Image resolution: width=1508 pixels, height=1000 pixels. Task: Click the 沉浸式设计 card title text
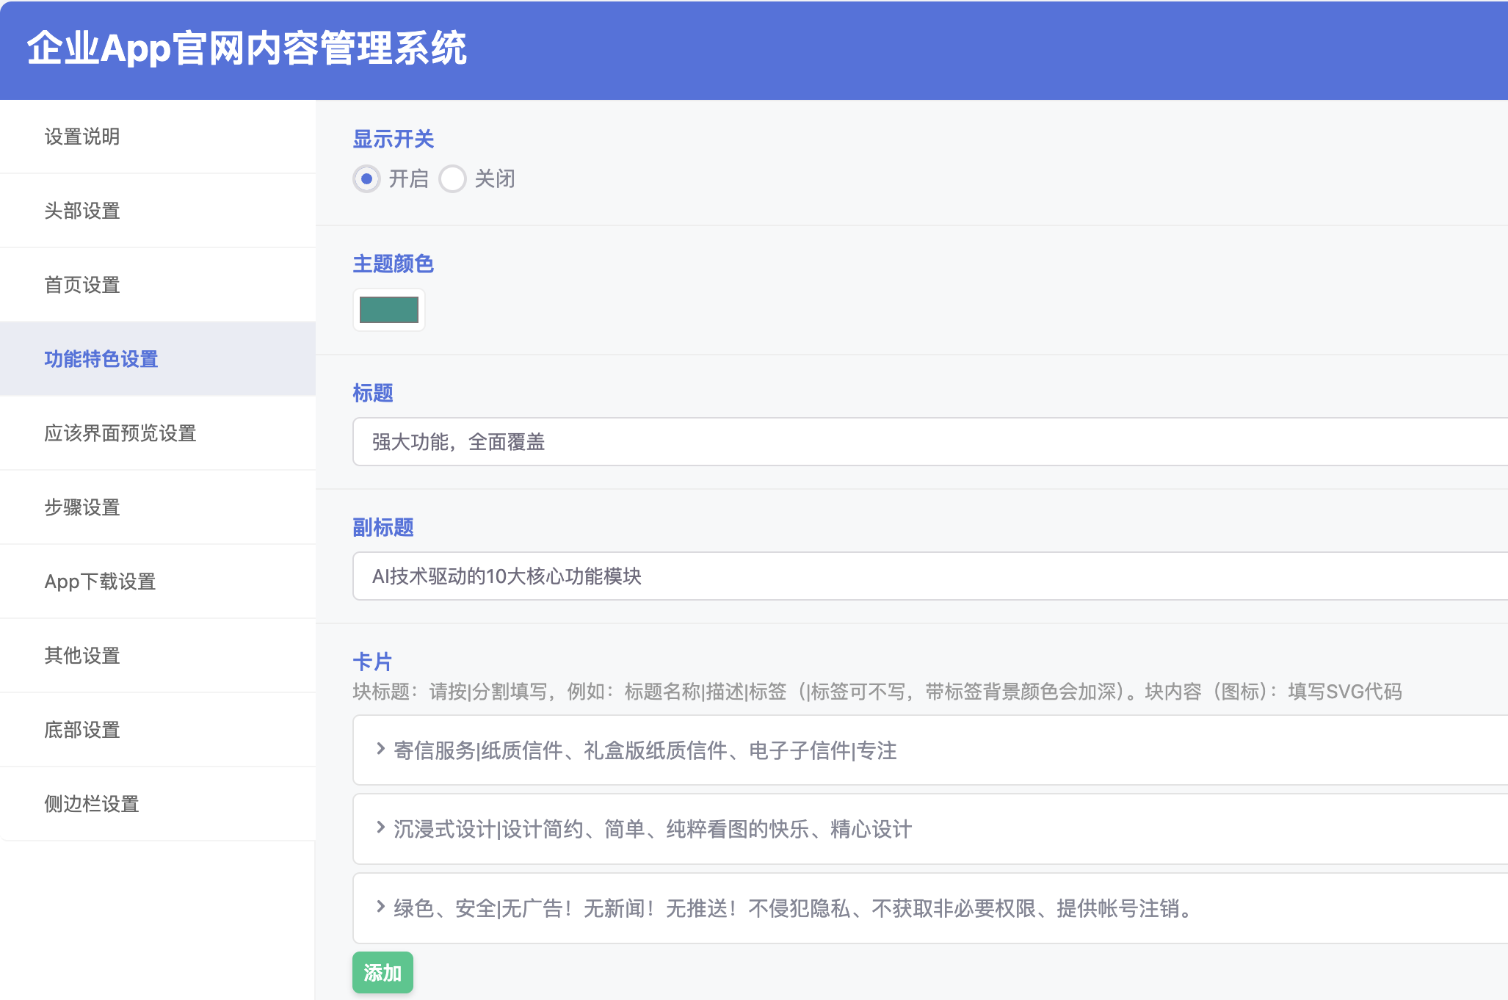[653, 830]
